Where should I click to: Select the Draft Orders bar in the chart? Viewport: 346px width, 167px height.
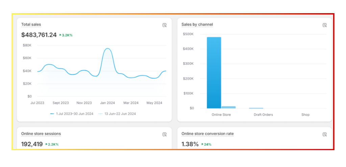coord(256,108)
